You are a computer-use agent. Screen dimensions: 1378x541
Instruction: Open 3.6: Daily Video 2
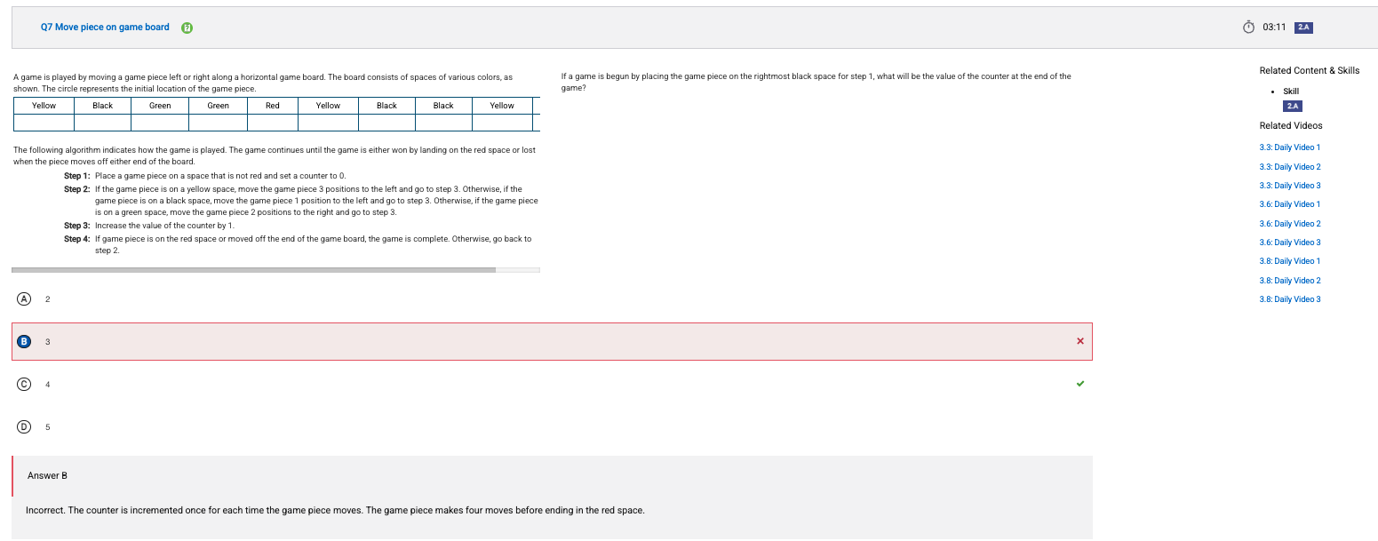pyautogui.click(x=1289, y=224)
